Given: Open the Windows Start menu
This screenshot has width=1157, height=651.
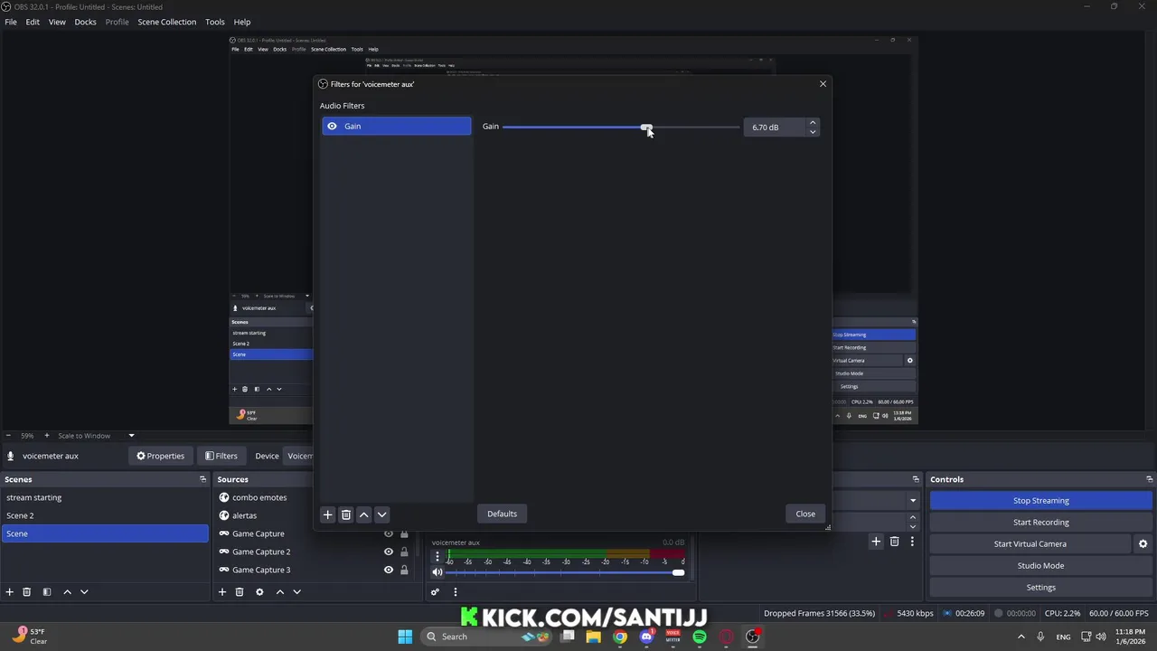Looking at the screenshot, I should click(x=405, y=637).
